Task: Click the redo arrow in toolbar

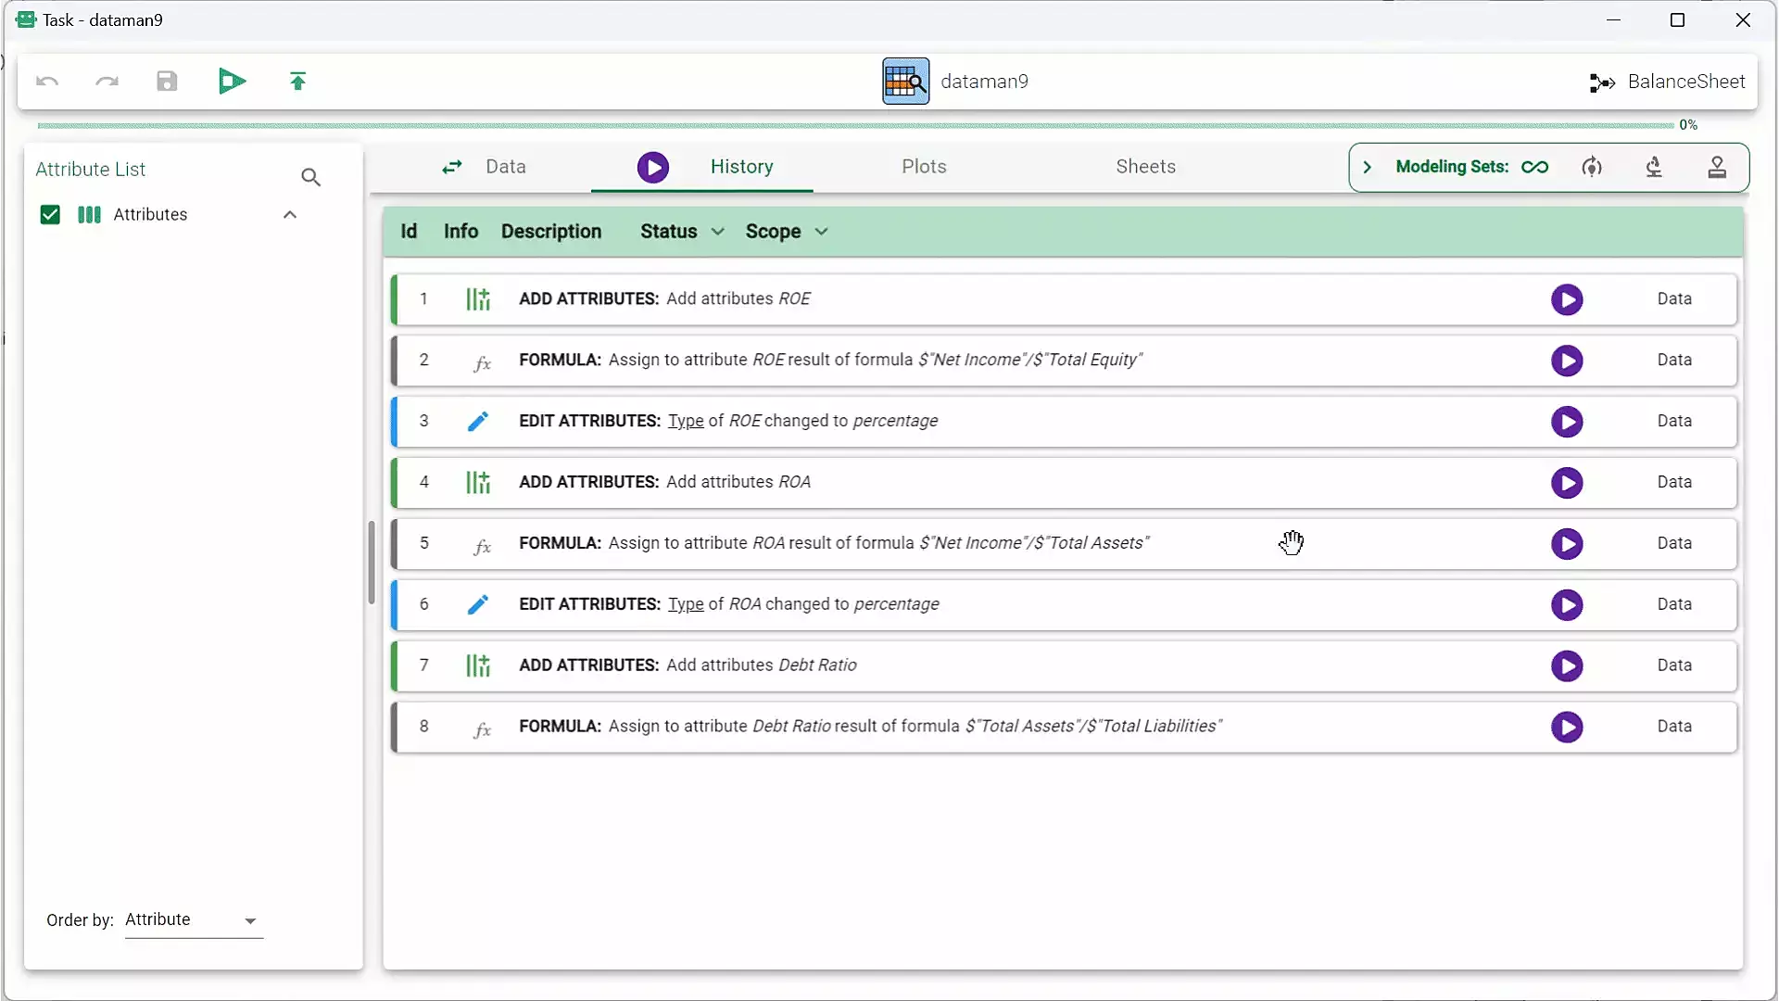Action: 107,82
